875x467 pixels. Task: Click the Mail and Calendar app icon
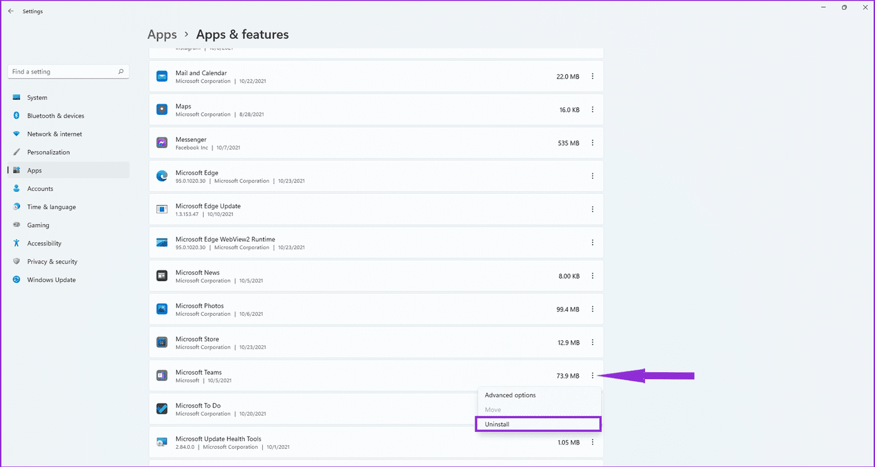coord(162,77)
